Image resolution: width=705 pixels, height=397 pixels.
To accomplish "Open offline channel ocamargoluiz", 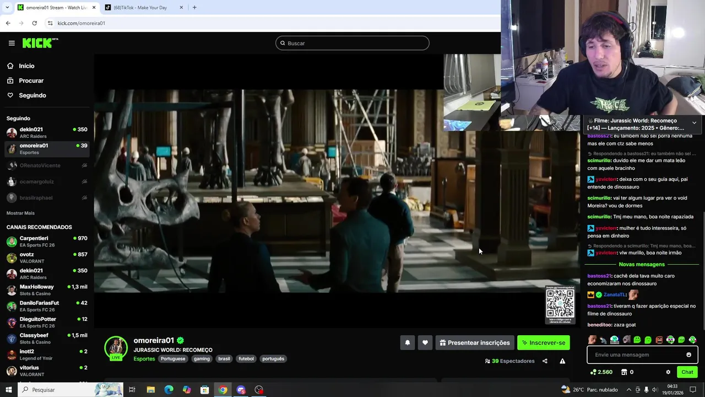I will pyautogui.click(x=47, y=181).
